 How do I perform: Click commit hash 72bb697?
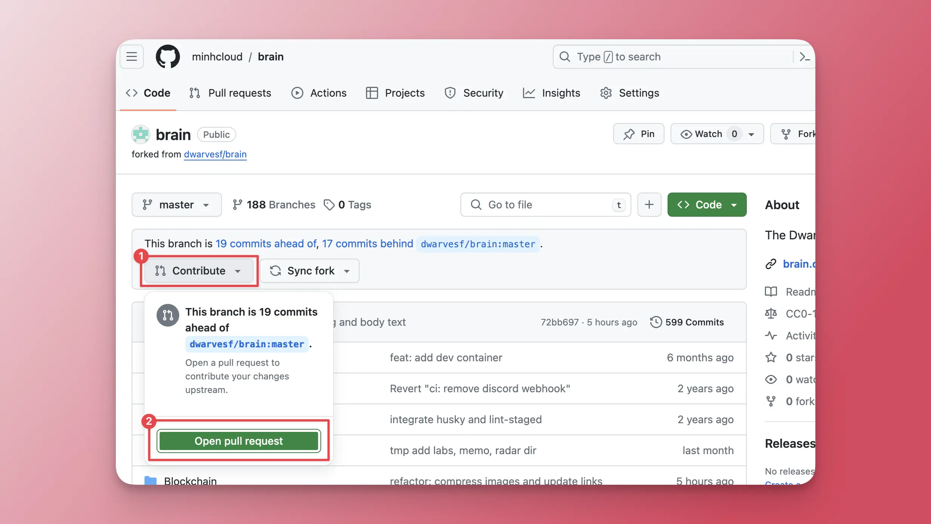pyautogui.click(x=559, y=322)
